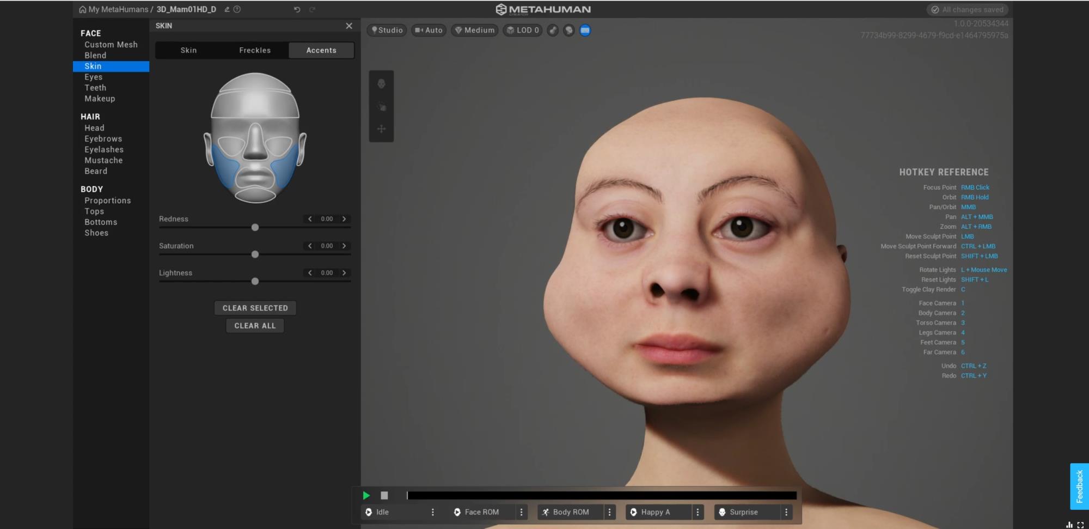This screenshot has height=529, width=1089.
Task: Increase Saturation with right arrow
Action: click(344, 246)
